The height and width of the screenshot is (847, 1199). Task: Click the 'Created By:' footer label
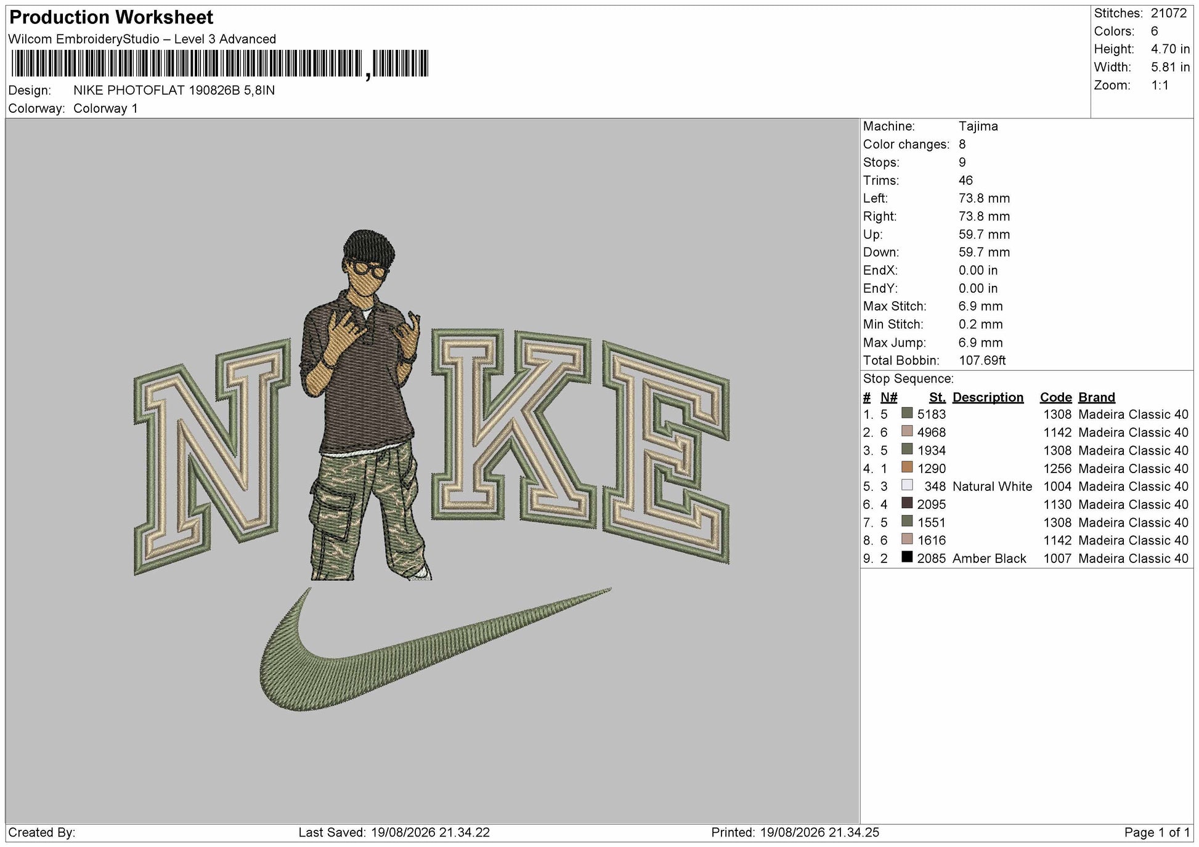(x=42, y=833)
